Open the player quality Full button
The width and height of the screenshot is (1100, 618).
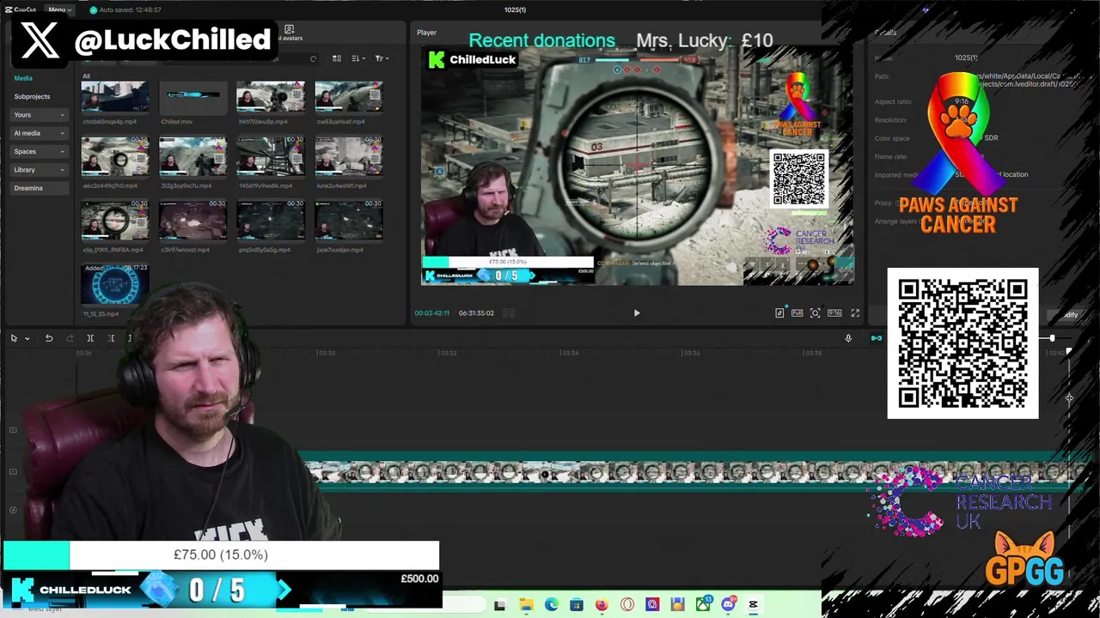pos(797,313)
